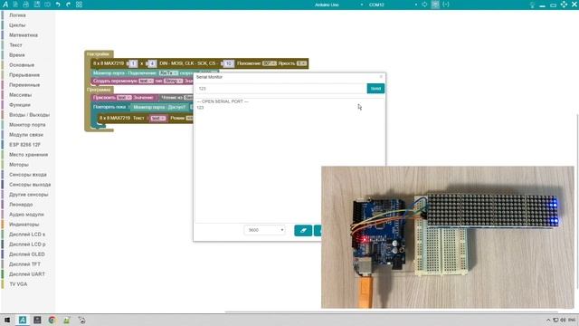Image resolution: width=579 pixels, height=326 pixels.
Task: Open the Яркость brightness dropdown in MAX7219 block
Action: coord(301,63)
